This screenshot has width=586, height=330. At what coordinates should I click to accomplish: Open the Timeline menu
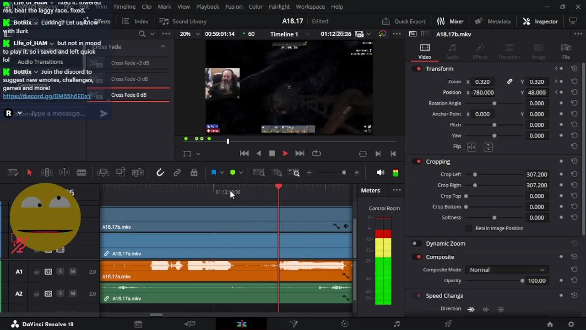124,6
